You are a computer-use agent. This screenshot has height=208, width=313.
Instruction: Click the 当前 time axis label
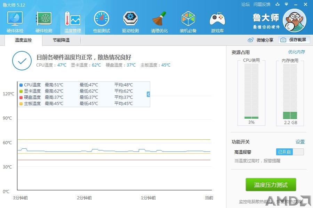tap(209, 198)
